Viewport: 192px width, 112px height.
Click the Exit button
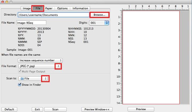[x=37, y=109]
